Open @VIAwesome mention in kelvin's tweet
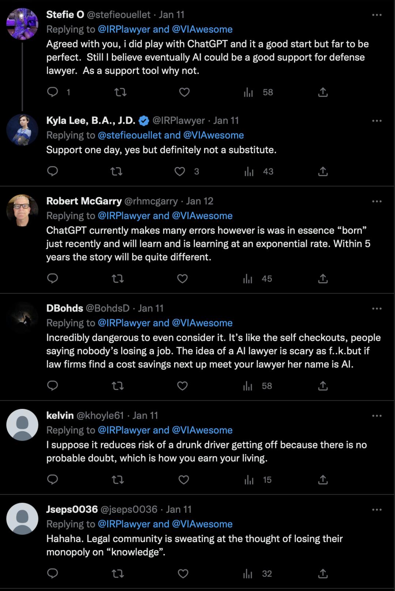 [202, 430]
